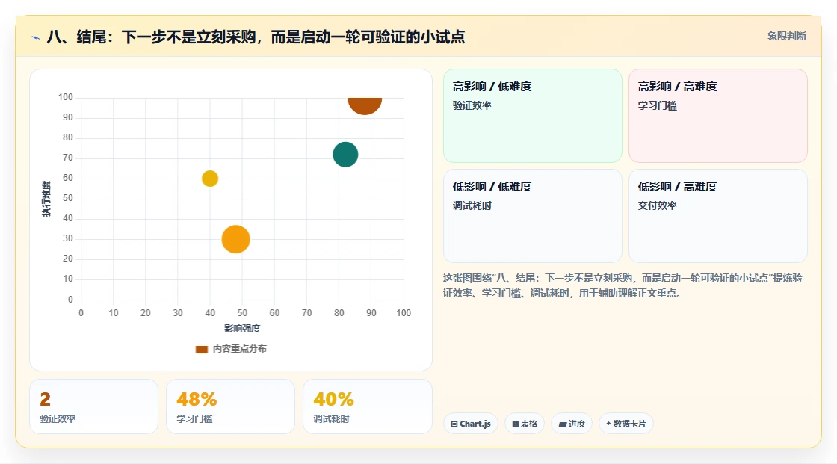Click the lightning icon beside the section title

(x=36, y=37)
